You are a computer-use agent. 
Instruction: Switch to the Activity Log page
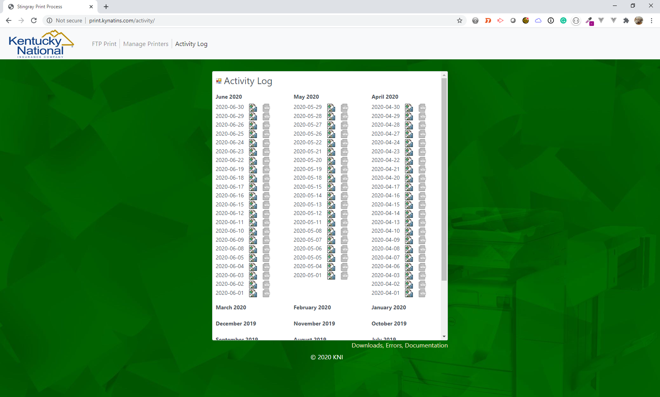(x=191, y=44)
